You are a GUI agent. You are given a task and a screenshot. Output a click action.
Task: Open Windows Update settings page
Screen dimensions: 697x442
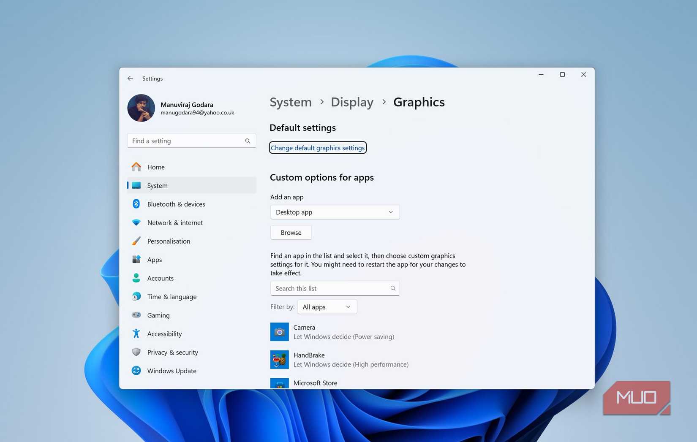pyautogui.click(x=192, y=371)
